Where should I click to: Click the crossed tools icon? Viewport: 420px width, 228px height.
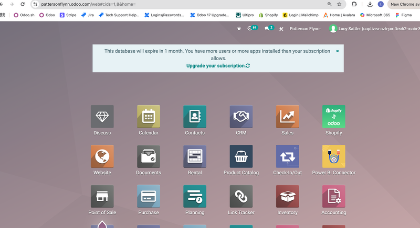(281, 29)
